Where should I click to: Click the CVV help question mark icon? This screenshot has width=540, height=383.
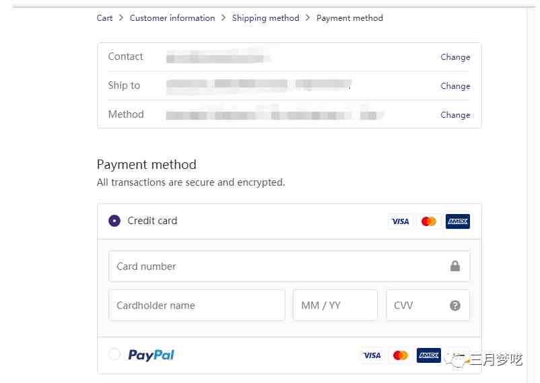[455, 305]
